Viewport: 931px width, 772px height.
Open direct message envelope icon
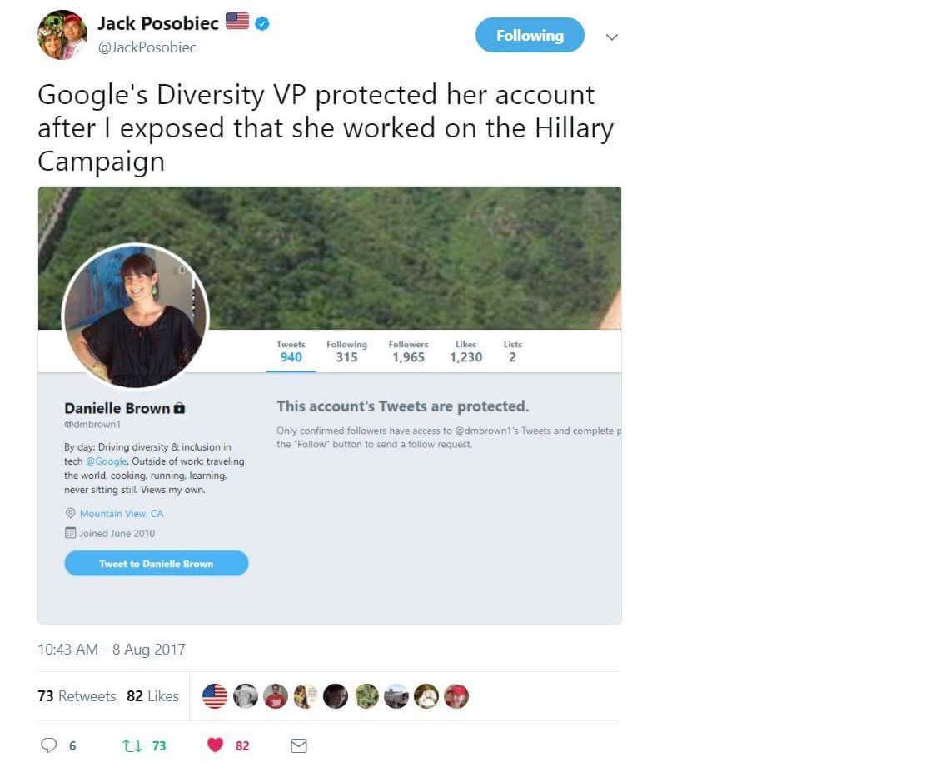click(x=299, y=745)
